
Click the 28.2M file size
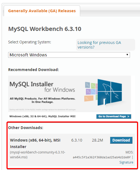click(97, 140)
